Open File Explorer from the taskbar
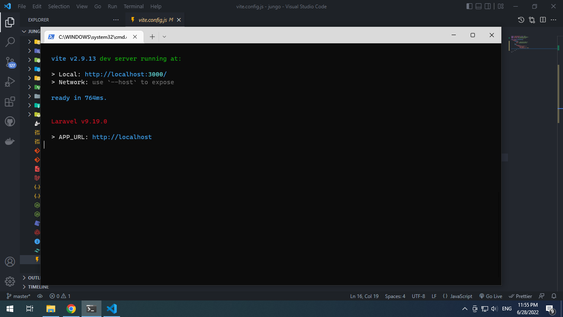The width and height of the screenshot is (563, 317). point(51,309)
